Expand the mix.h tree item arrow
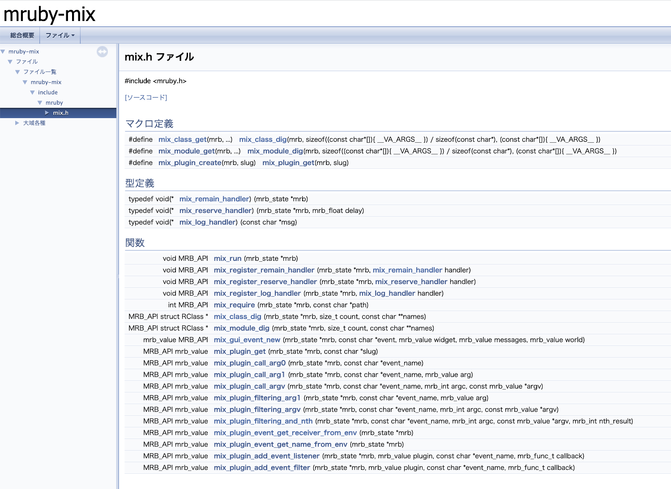The image size is (671, 489). point(47,113)
